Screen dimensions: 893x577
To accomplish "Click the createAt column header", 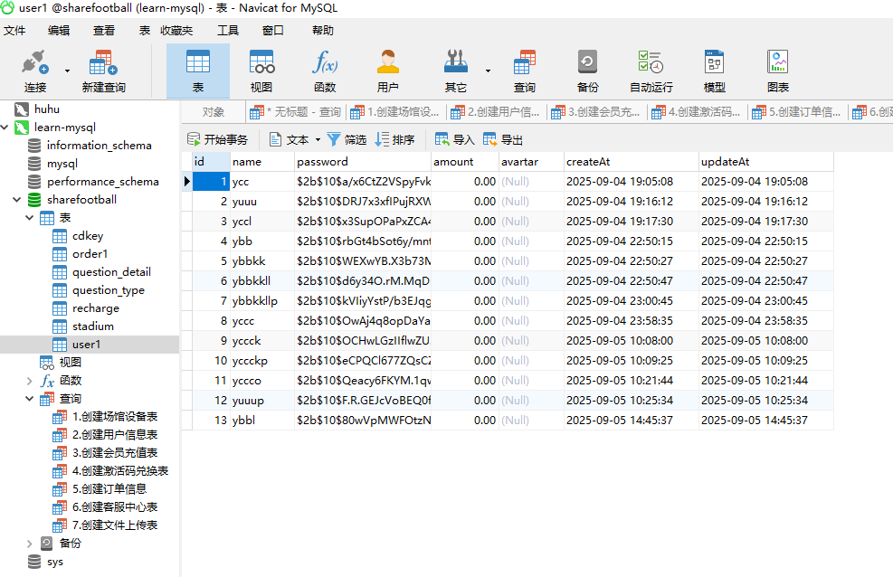I will click(632, 162).
